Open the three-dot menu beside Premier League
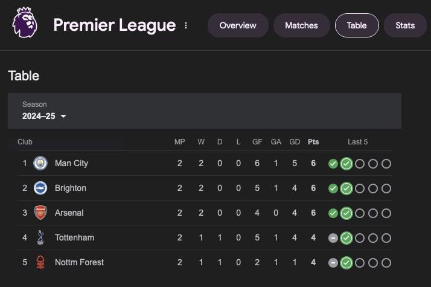The image size is (431, 287). click(186, 25)
